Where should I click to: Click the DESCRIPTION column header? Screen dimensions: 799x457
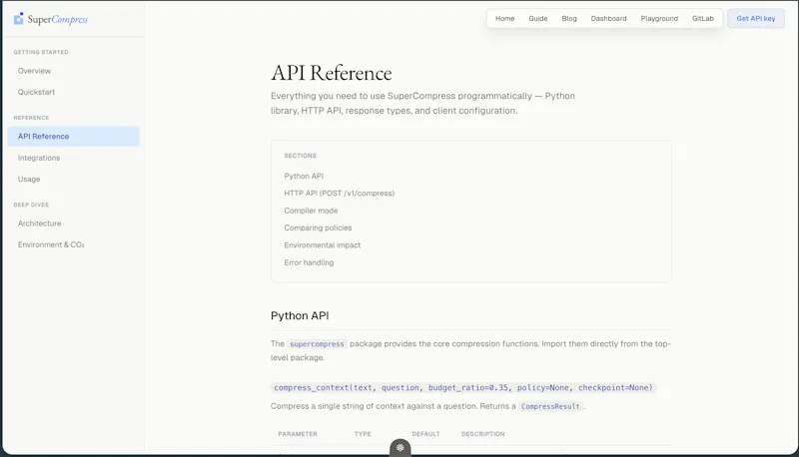click(x=483, y=434)
